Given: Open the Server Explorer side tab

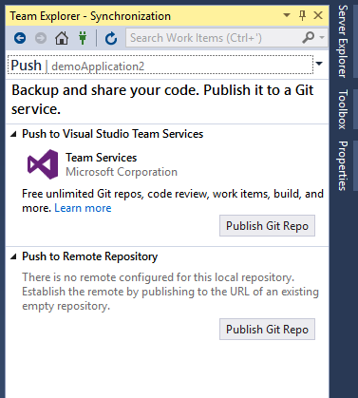Looking at the screenshot, I should [x=343, y=42].
